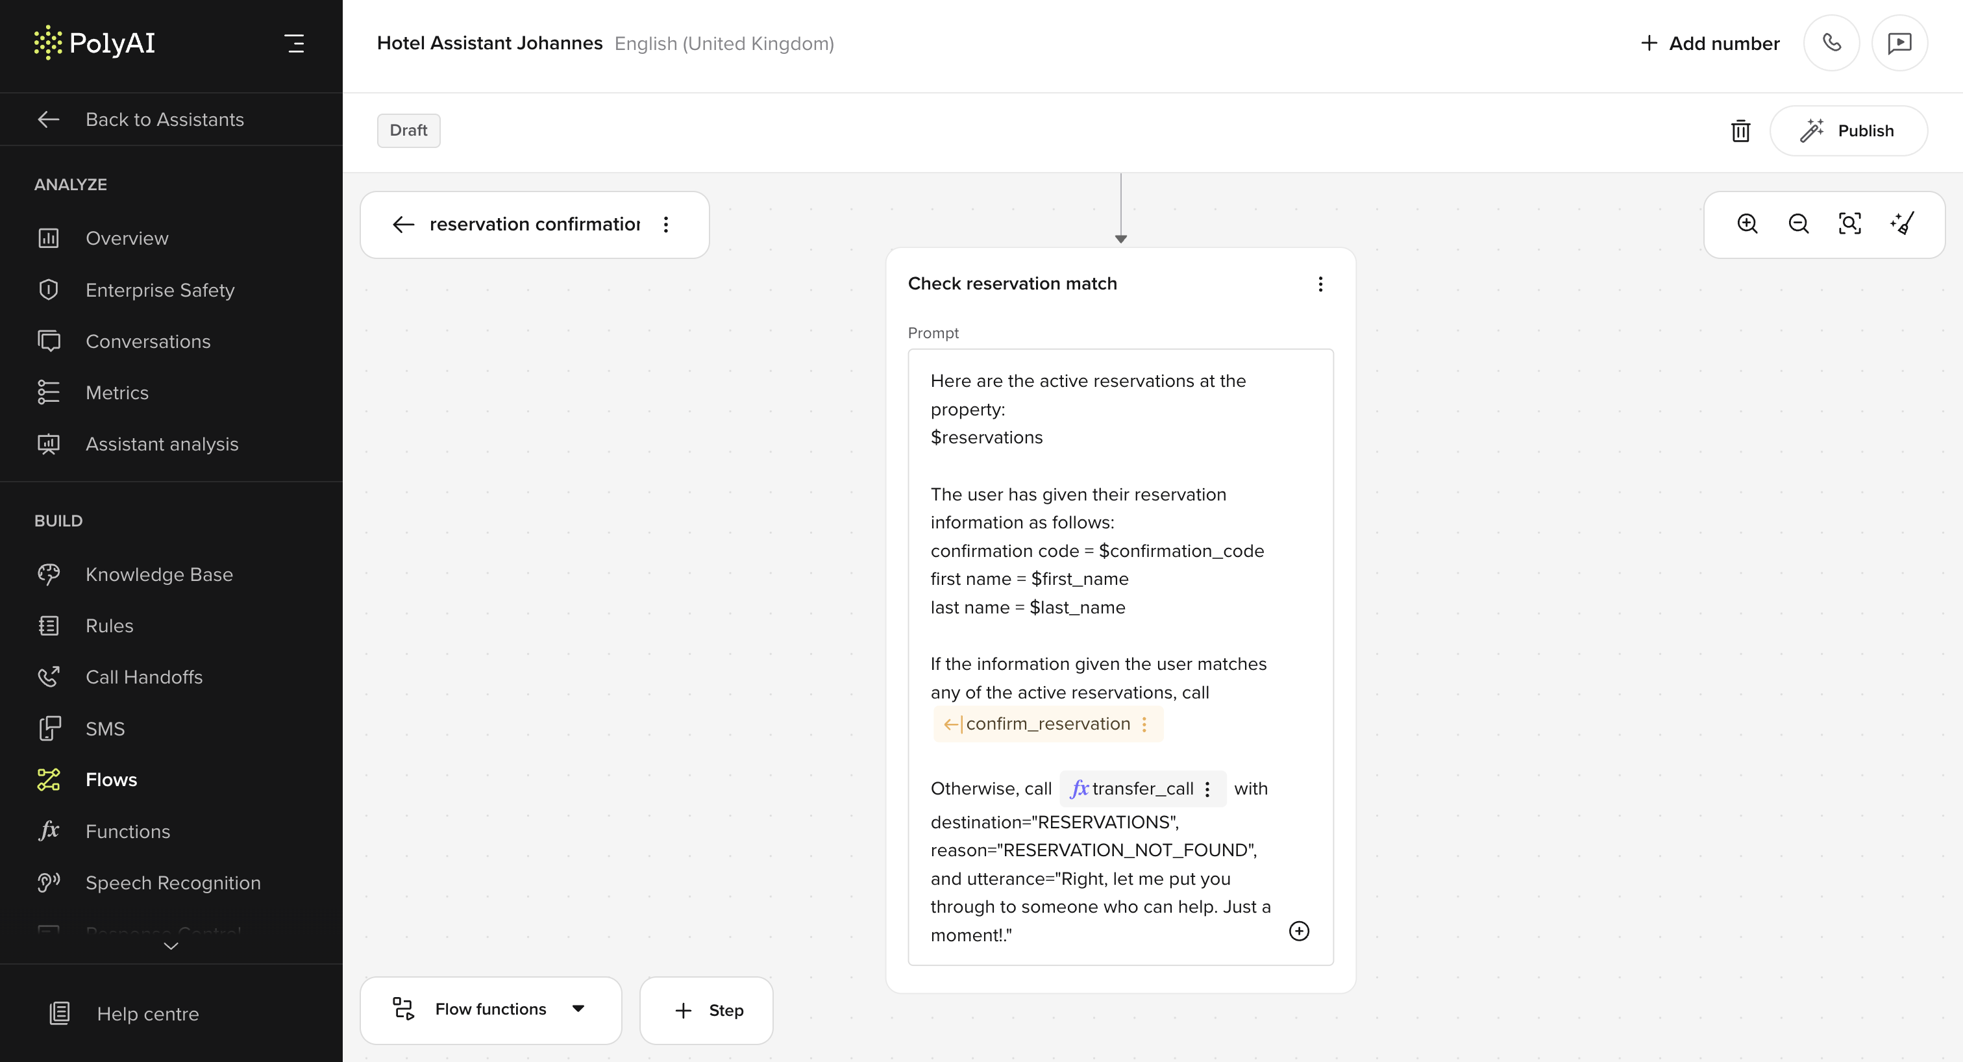The width and height of the screenshot is (1963, 1062).
Task: Click the zoom in magnifier icon
Action: point(1747,224)
